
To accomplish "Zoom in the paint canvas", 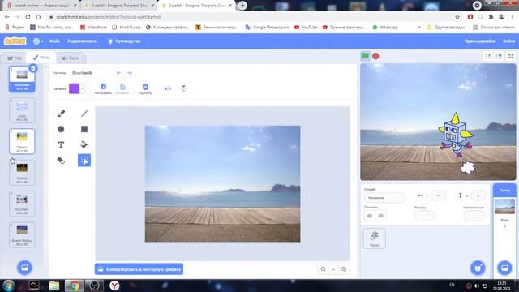I will [344, 269].
